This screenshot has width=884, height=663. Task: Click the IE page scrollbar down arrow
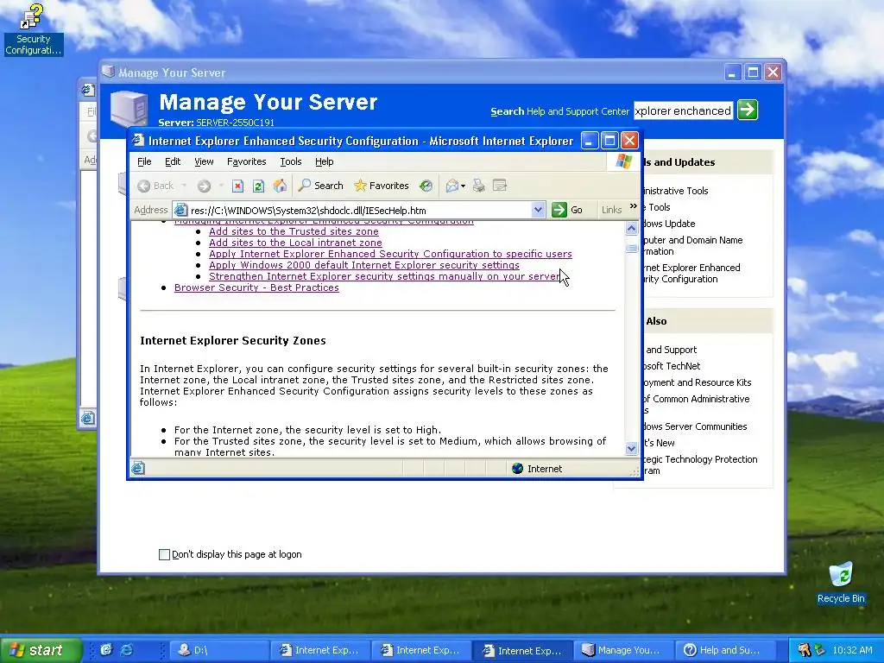tap(631, 449)
